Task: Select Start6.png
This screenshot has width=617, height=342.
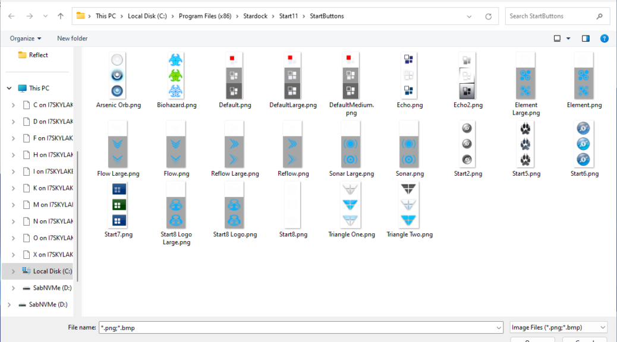Action: click(584, 144)
